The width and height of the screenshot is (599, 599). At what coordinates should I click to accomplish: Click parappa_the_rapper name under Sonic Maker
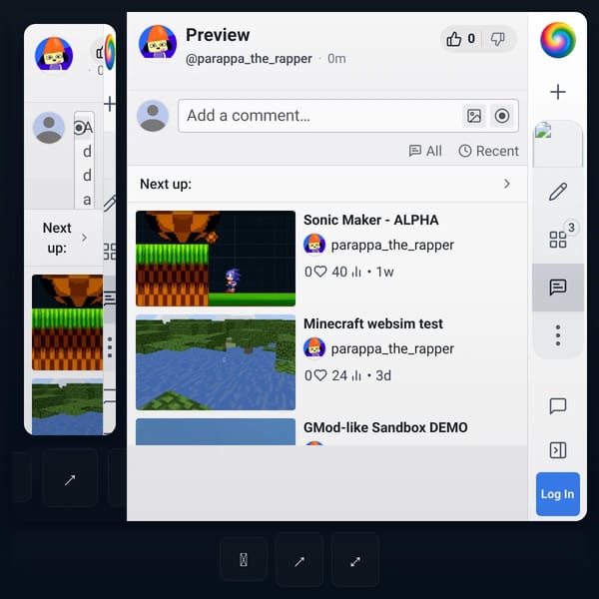(x=392, y=245)
